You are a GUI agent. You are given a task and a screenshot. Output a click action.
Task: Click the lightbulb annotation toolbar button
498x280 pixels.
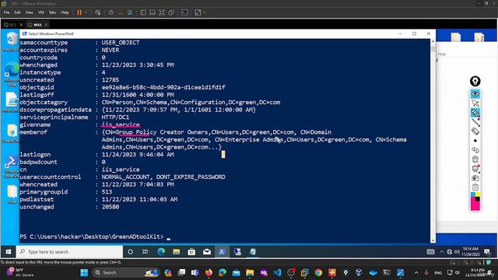click(475, 81)
